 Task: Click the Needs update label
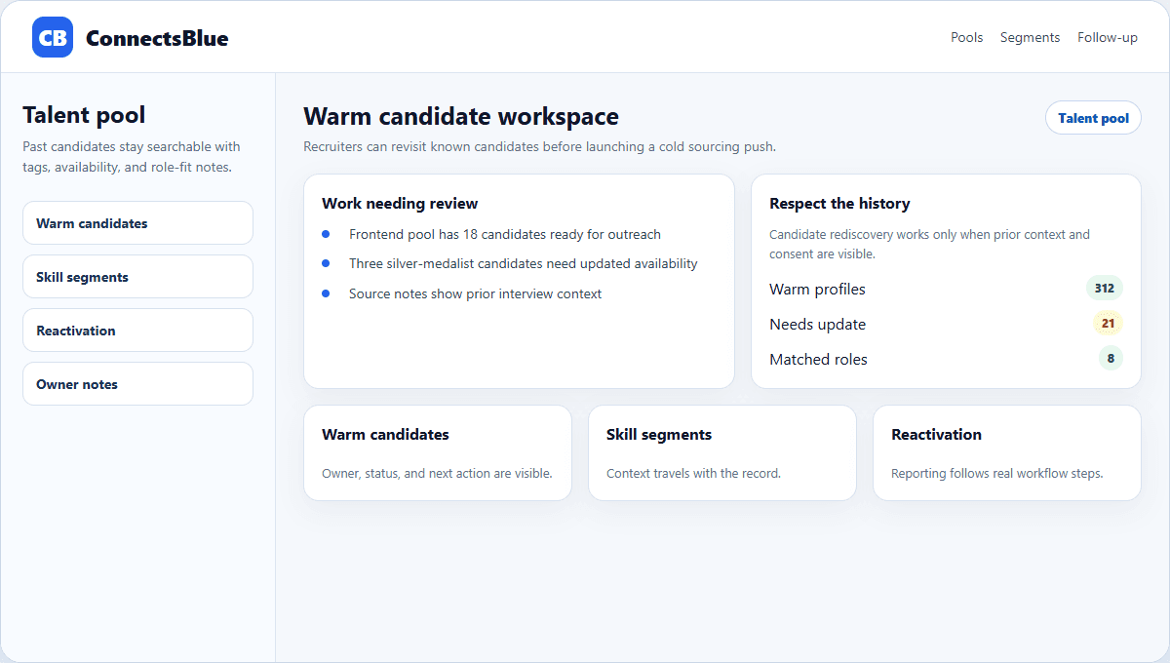click(x=817, y=324)
